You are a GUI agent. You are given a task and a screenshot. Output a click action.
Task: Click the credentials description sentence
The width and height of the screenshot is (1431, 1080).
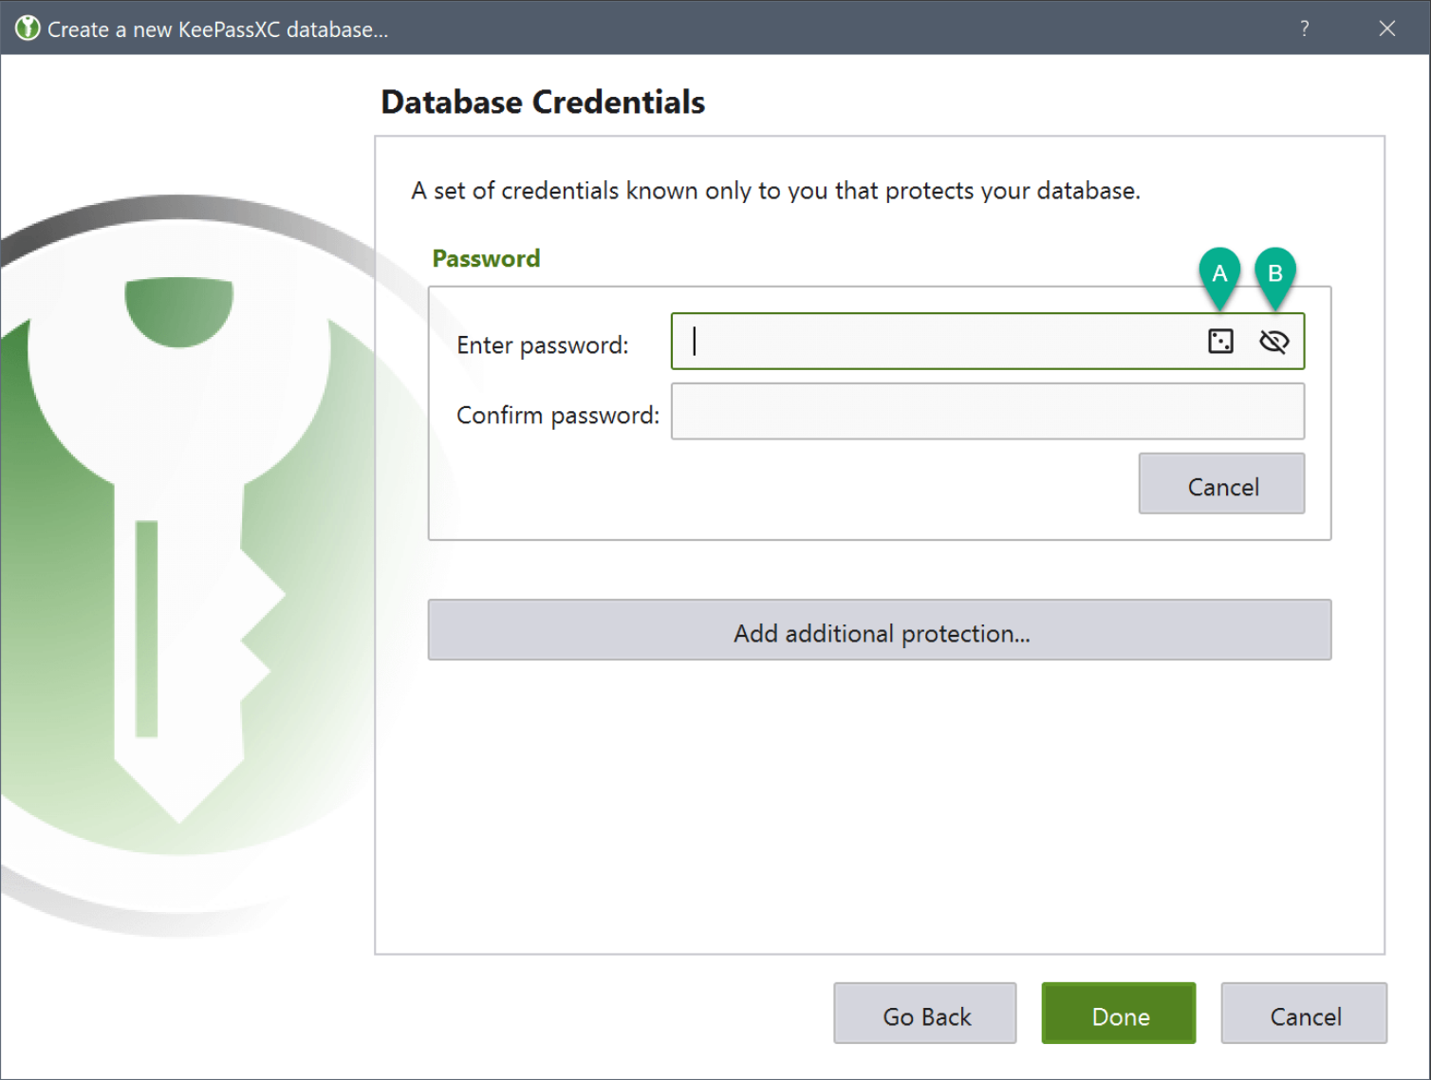(x=775, y=191)
